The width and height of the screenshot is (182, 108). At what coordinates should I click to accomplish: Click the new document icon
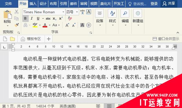(5, 39)
